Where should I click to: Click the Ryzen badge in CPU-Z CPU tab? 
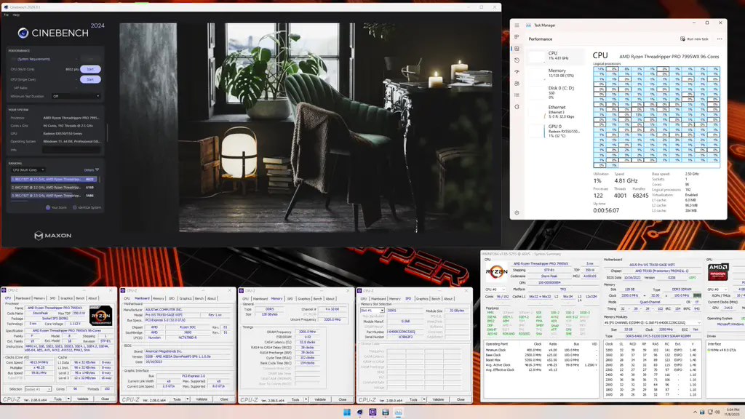pyautogui.click(x=100, y=316)
